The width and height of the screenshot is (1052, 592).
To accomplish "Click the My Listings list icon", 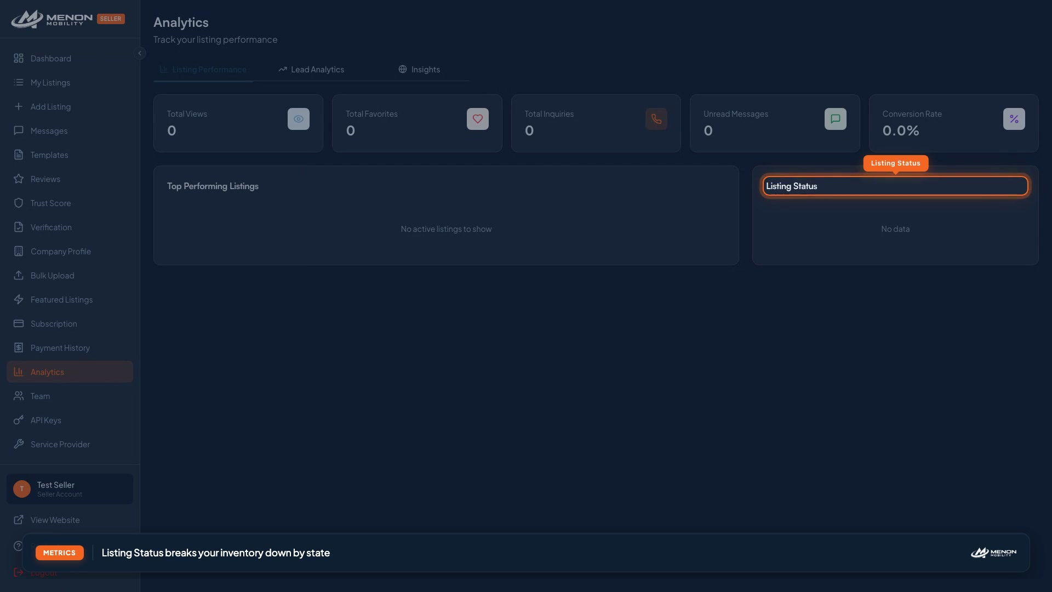I will tap(19, 83).
